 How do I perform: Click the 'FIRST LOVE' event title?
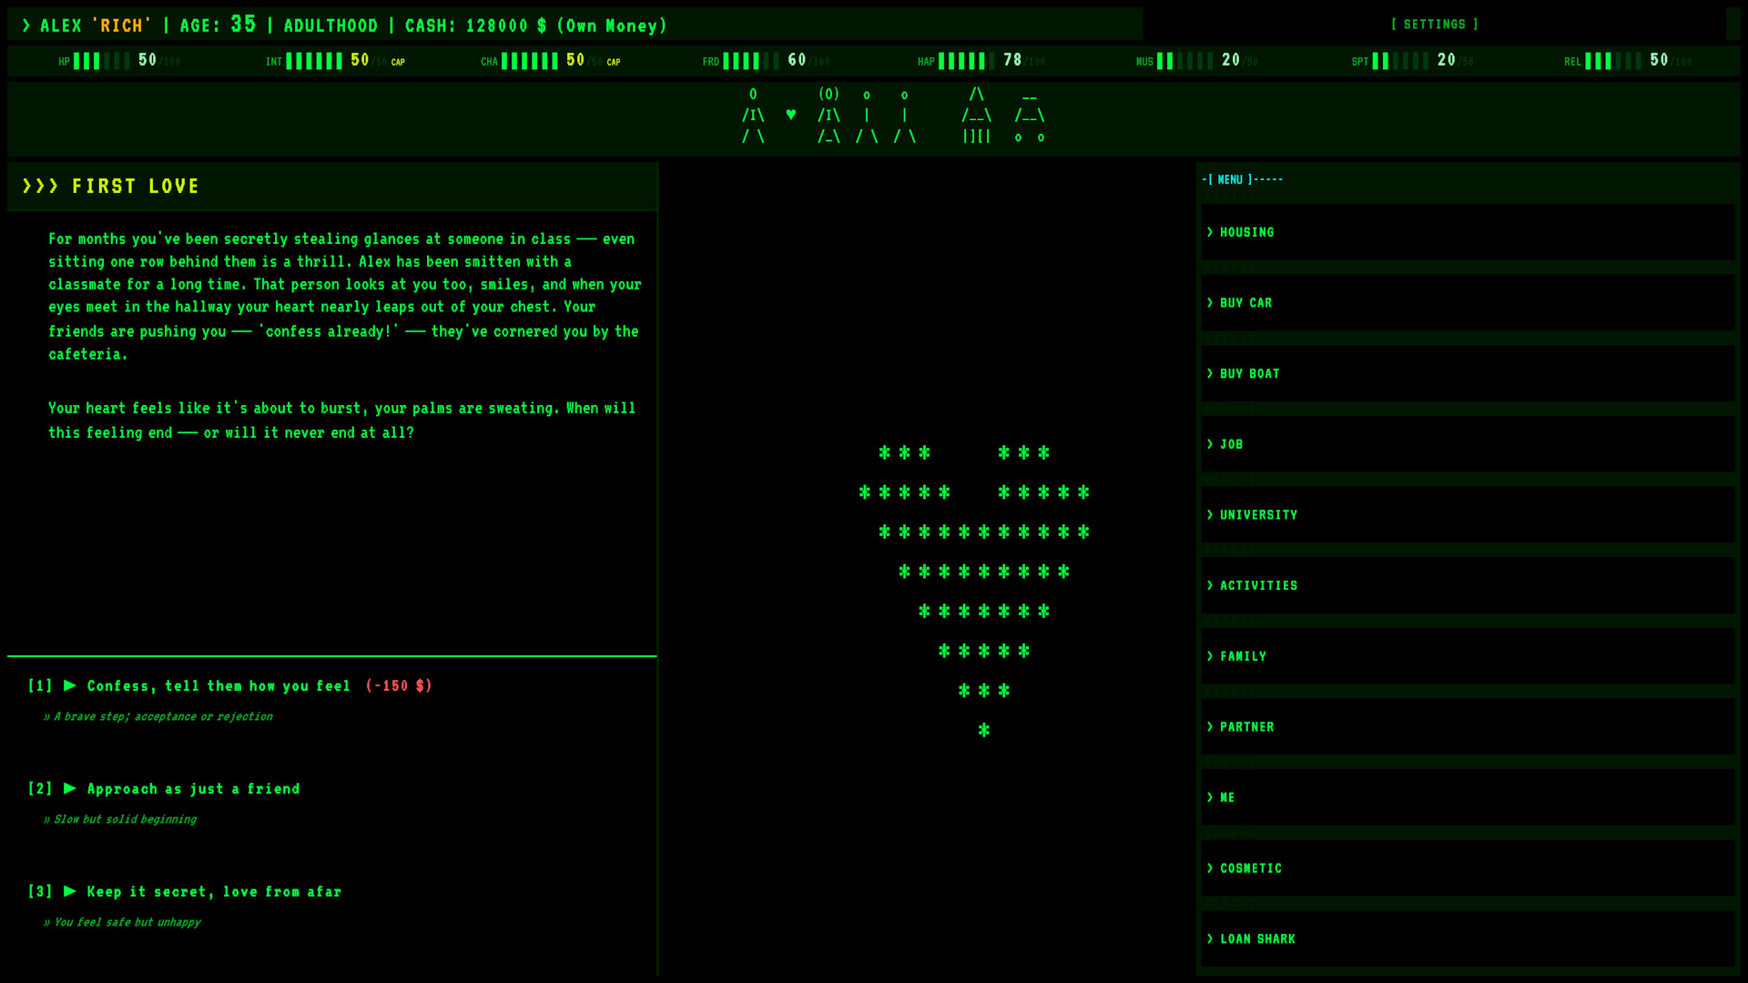(x=136, y=186)
